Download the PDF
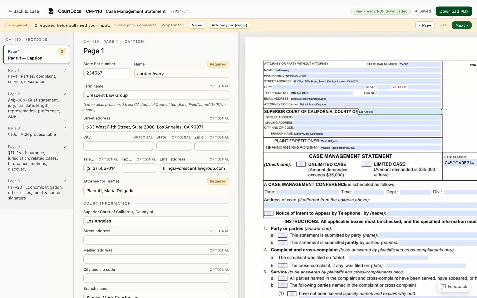The image size is (477, 298). pyautogui.click(x=454, y=11)
